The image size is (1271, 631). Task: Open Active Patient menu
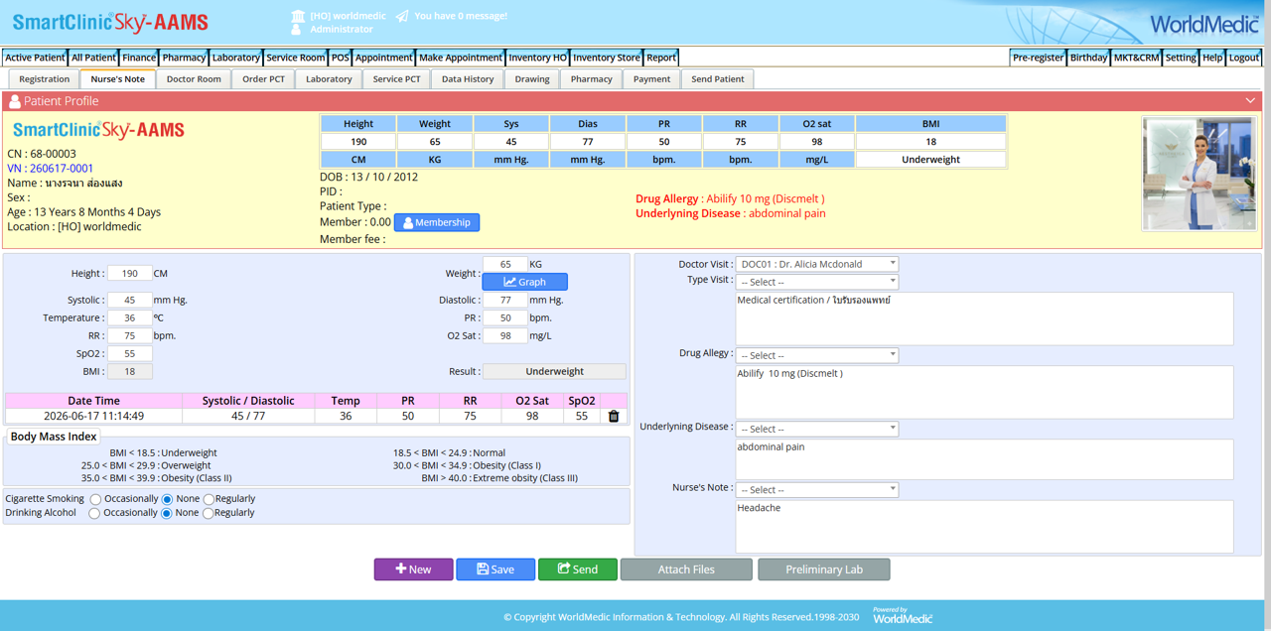click(35, 58)
